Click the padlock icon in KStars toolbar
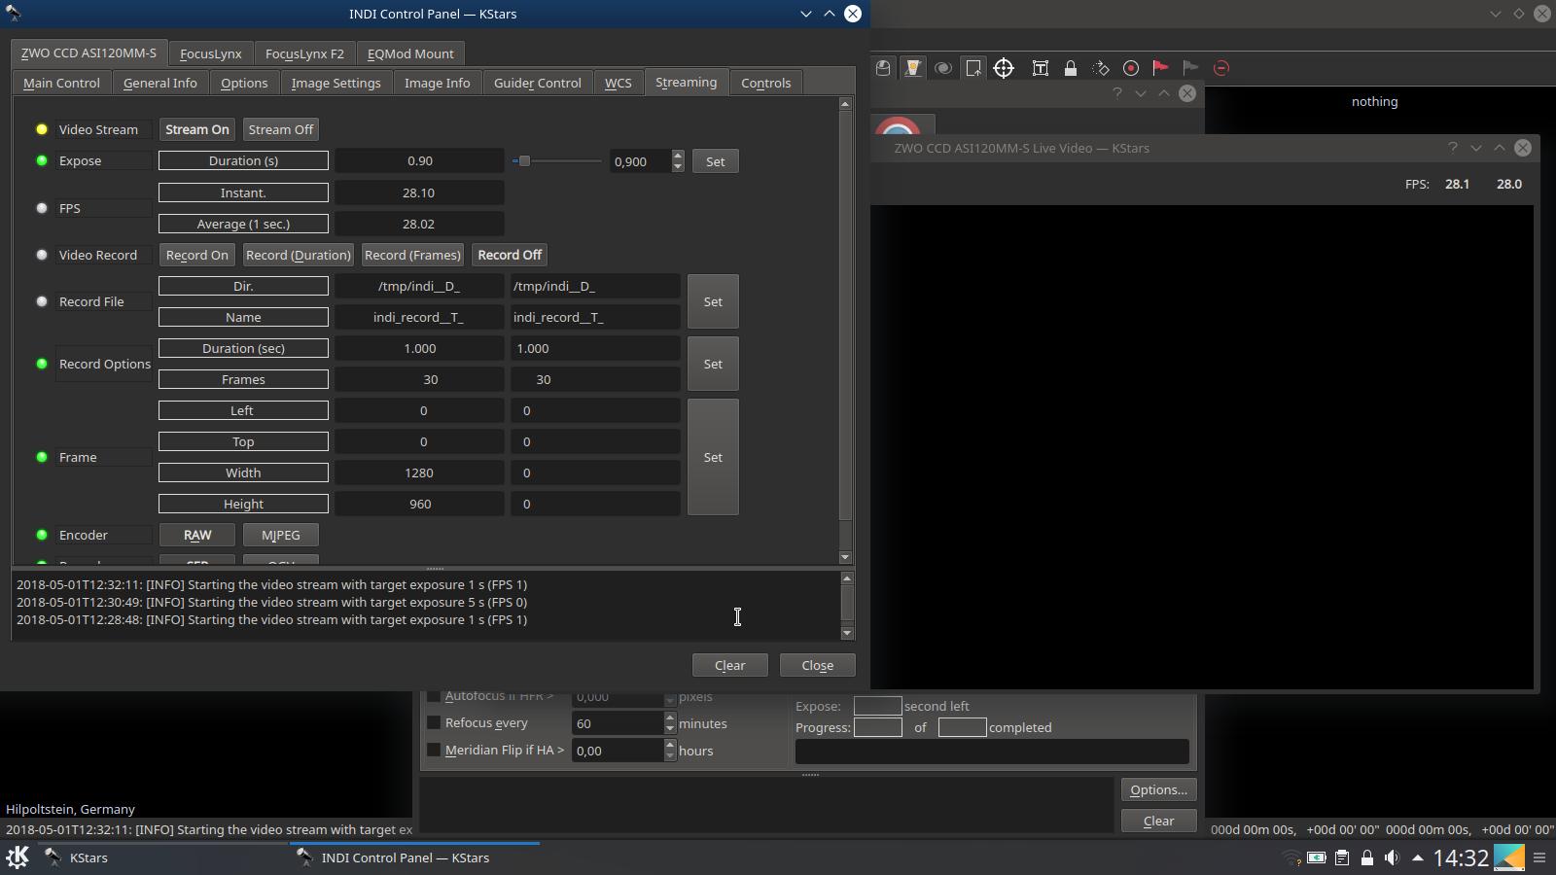1556x875 pixels. click(x=1071, y=68)
